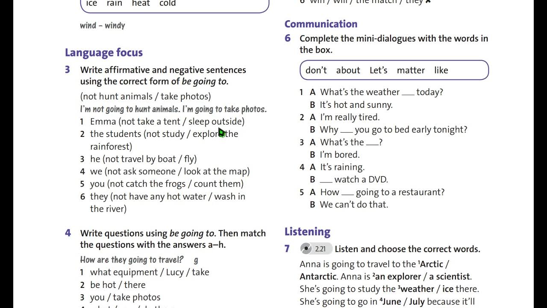Click "you (not catch the frogs / count them)"
Viewport: 547px width, 308px height.
167,184
